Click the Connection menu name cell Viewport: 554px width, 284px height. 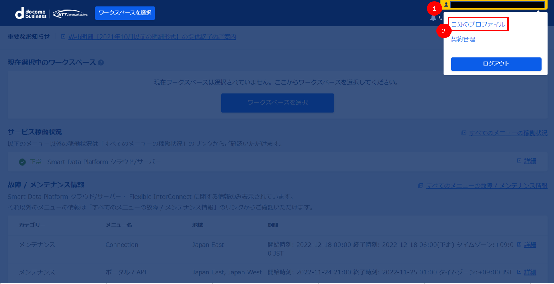point(122,245)
